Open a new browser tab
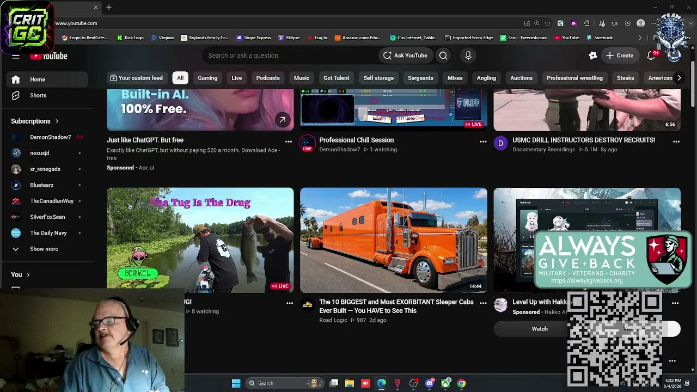 pos(109,7)
